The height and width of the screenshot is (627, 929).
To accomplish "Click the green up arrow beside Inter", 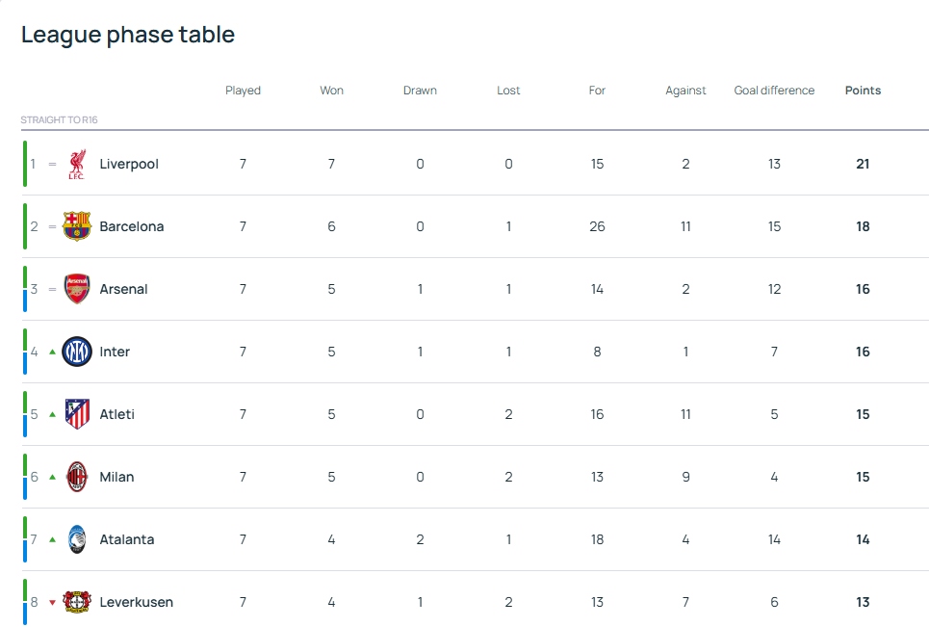I will coord(52,352).
